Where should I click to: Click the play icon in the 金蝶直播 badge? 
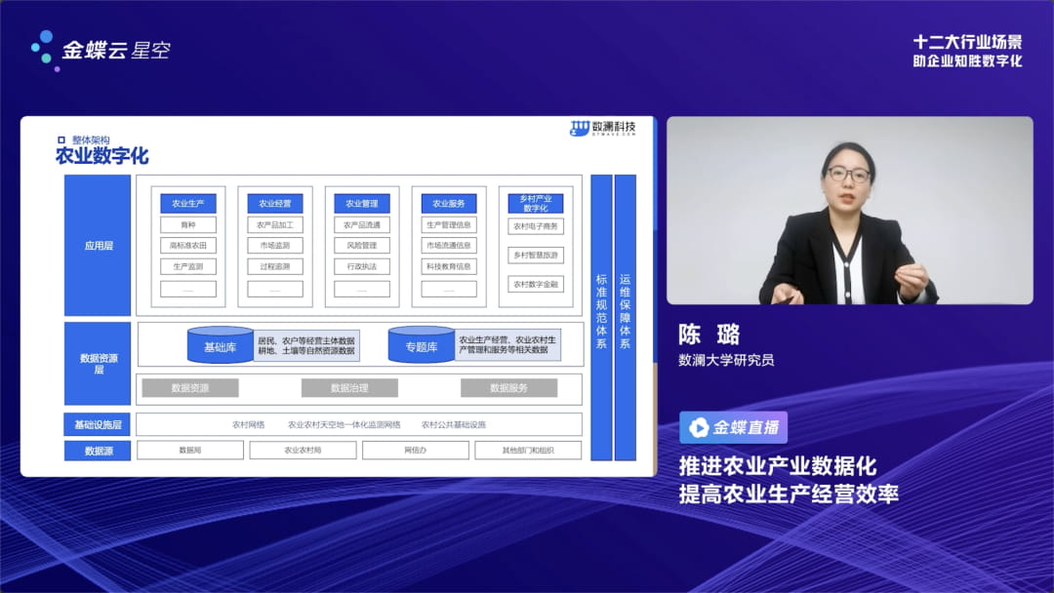[699, 427]
